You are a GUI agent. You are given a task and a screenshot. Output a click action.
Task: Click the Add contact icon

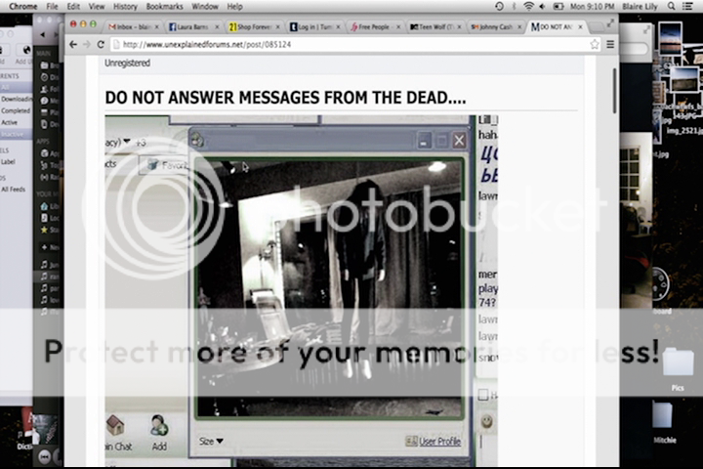[x=158, y=427]
